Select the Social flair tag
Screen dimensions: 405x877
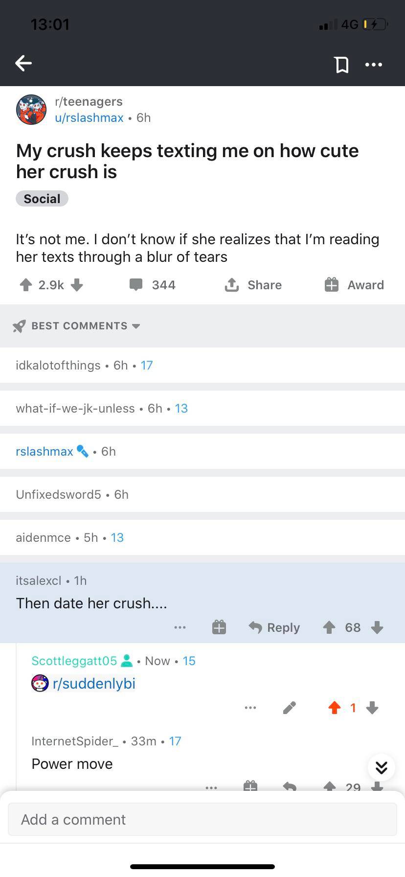coord(42,198)
